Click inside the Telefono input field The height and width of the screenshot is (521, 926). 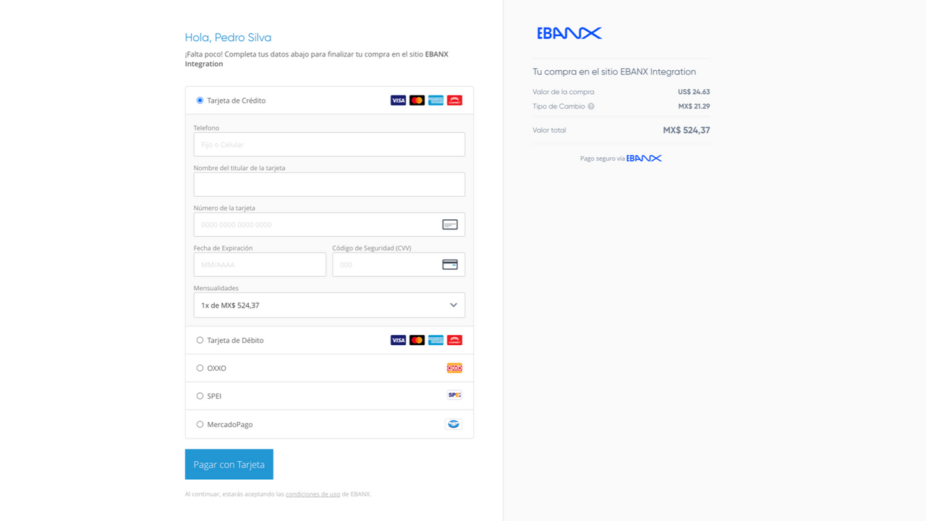[x=329, y=144]
